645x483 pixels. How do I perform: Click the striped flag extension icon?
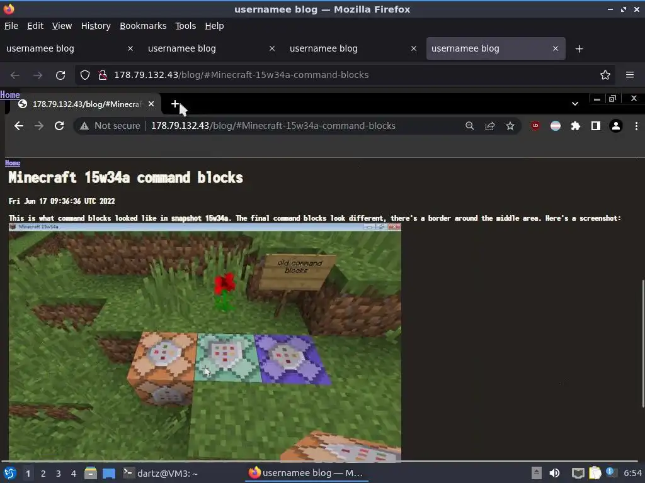tap(556, 126)
